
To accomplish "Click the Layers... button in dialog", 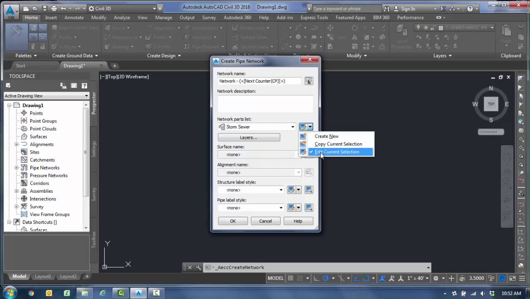I will coord(249,137).
